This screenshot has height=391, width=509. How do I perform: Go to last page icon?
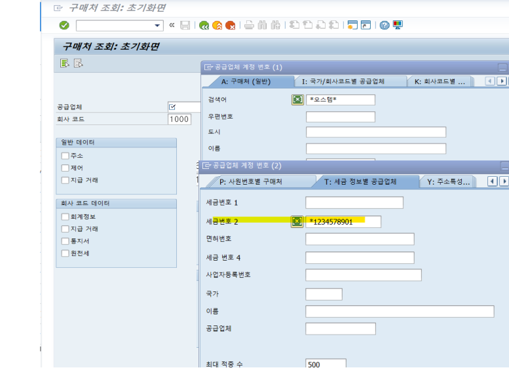333,25
